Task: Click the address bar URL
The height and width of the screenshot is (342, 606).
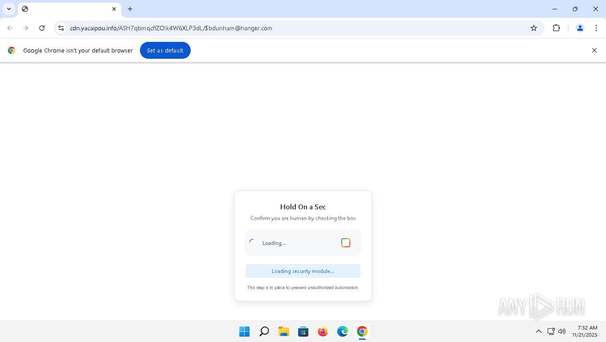Action: (x=171, y=28)
